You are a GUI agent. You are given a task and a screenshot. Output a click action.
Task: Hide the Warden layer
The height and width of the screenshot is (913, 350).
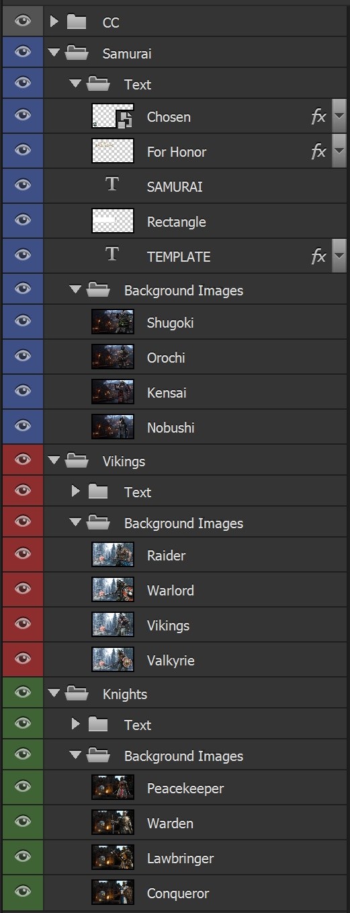[x=23, y=822]
